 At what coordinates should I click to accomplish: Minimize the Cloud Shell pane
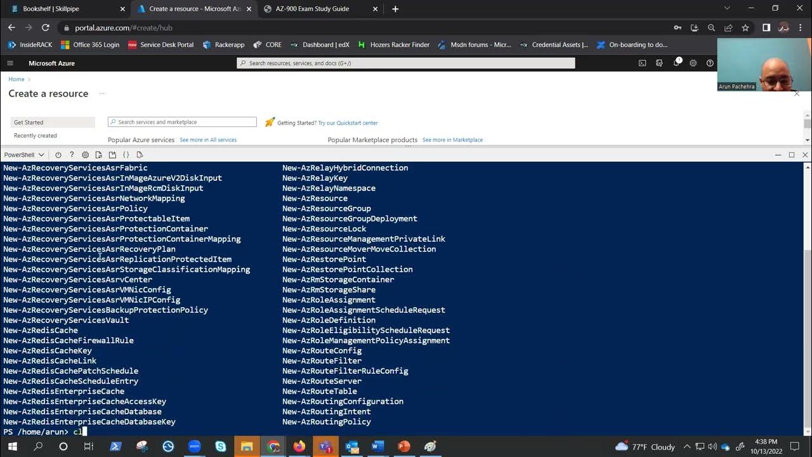778,155
